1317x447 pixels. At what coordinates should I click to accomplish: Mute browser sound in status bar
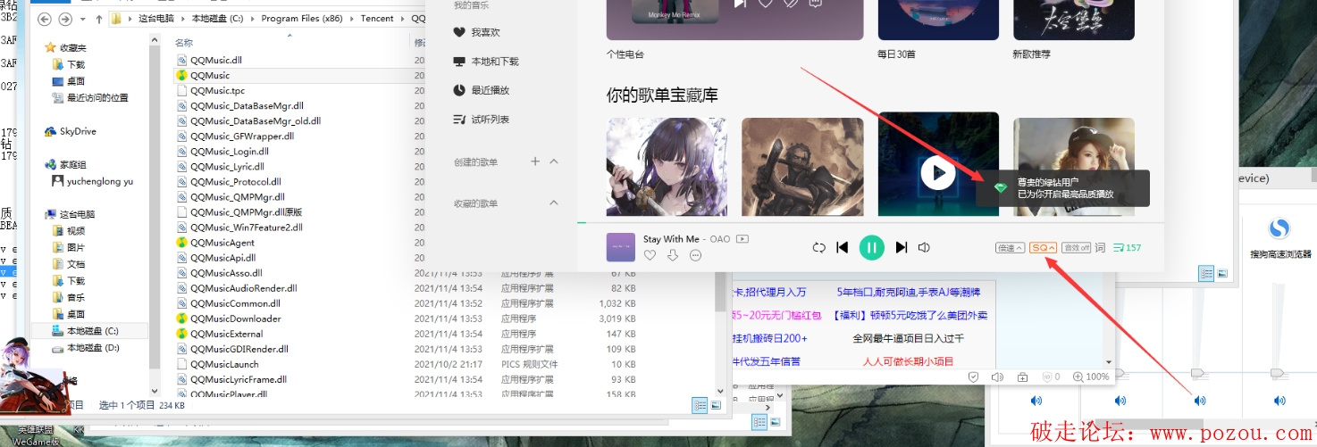coord(998,377)
